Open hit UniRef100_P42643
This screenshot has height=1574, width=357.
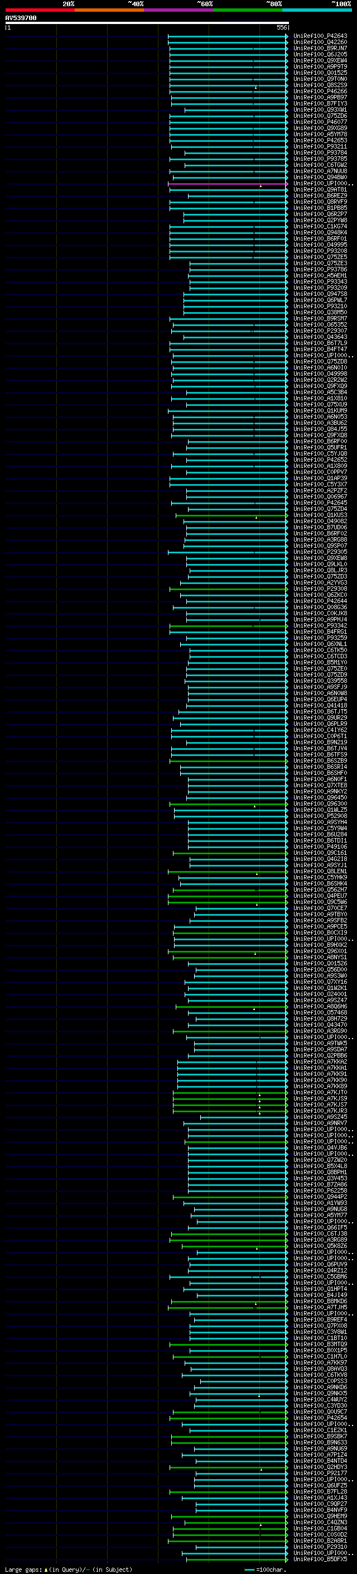coord(320,36)
